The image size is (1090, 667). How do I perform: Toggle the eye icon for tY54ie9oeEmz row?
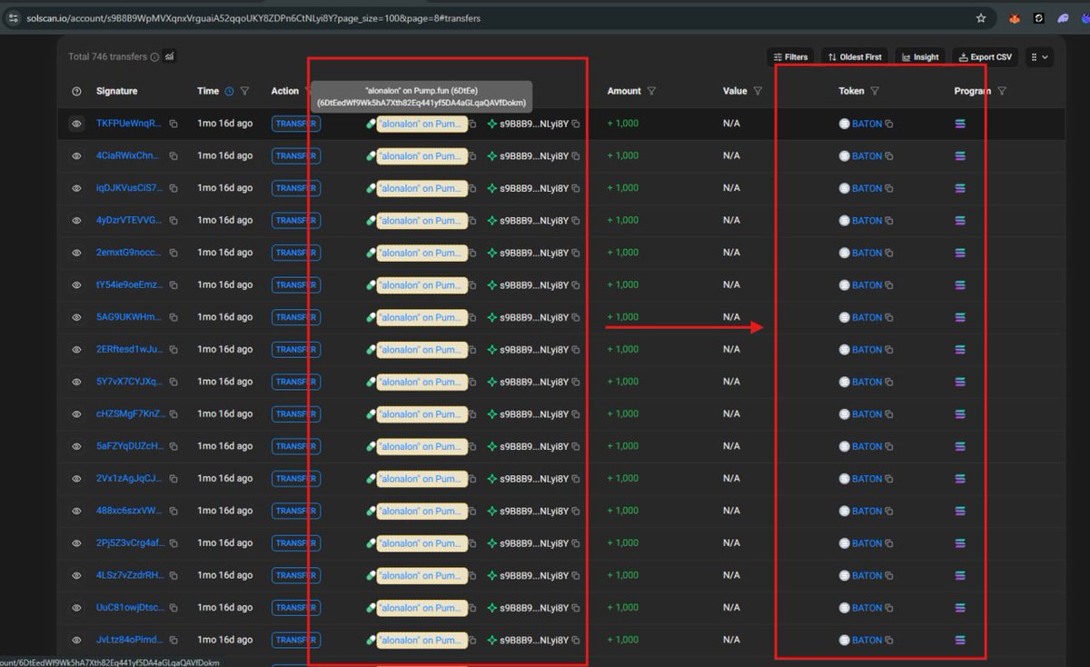tap(76, 285)
